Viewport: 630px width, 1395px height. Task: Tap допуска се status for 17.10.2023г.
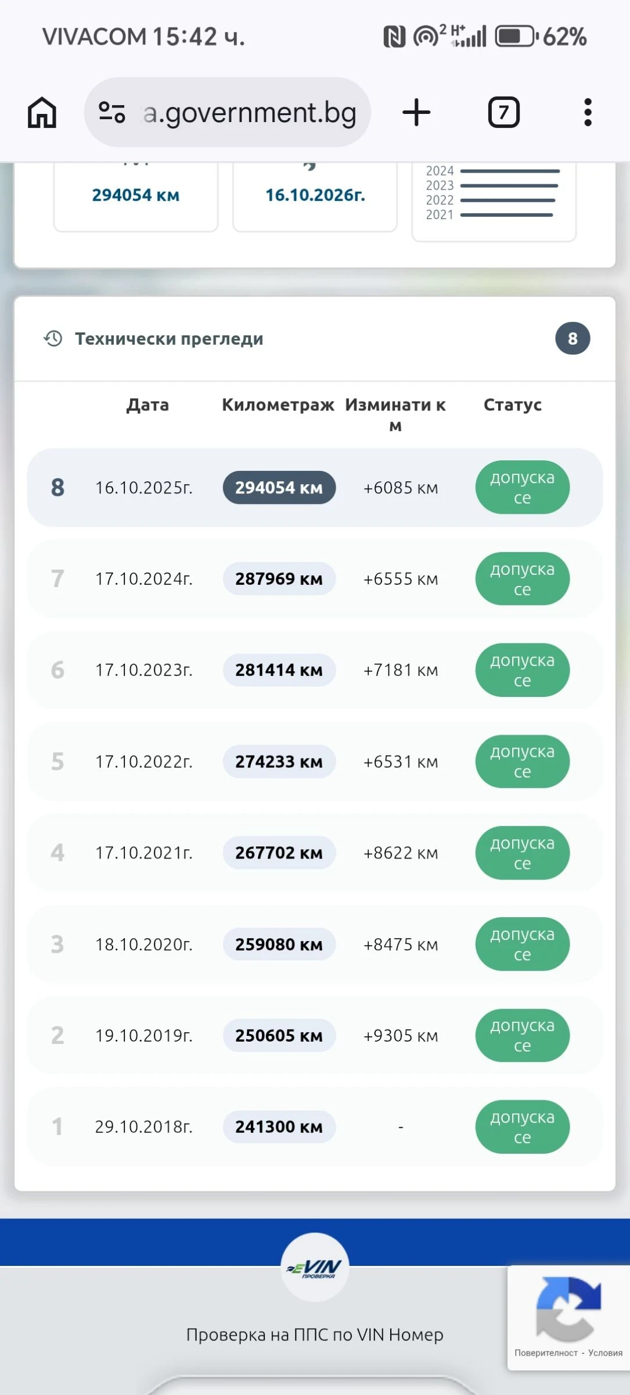522,670
